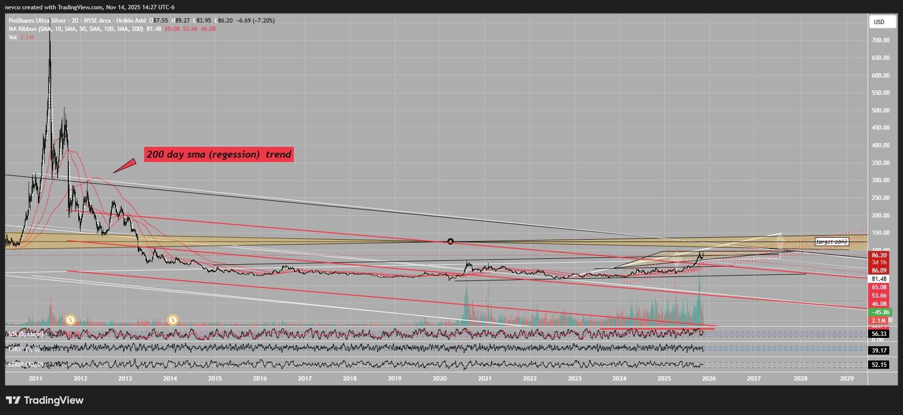Click the 200.00 price axis tick
The height and width of the screenshot is (415, 903).
(881, 216)
